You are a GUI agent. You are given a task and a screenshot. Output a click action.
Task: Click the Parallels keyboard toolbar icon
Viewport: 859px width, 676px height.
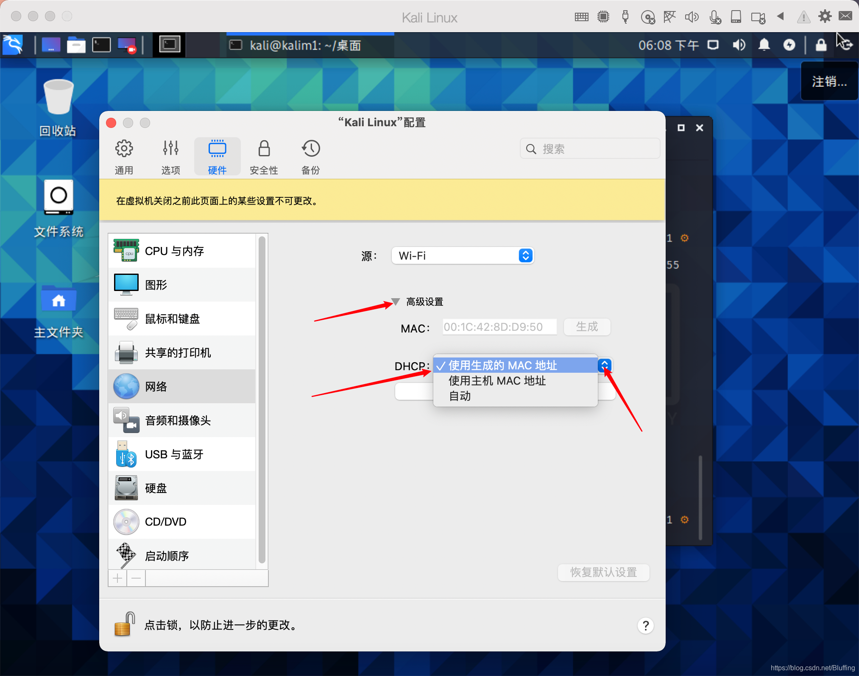pos(581,17)
